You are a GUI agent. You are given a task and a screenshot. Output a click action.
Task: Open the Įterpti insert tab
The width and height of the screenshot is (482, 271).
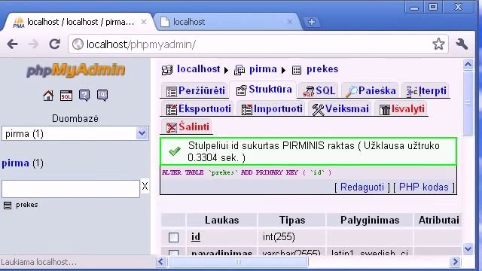[x=426, y=90]
